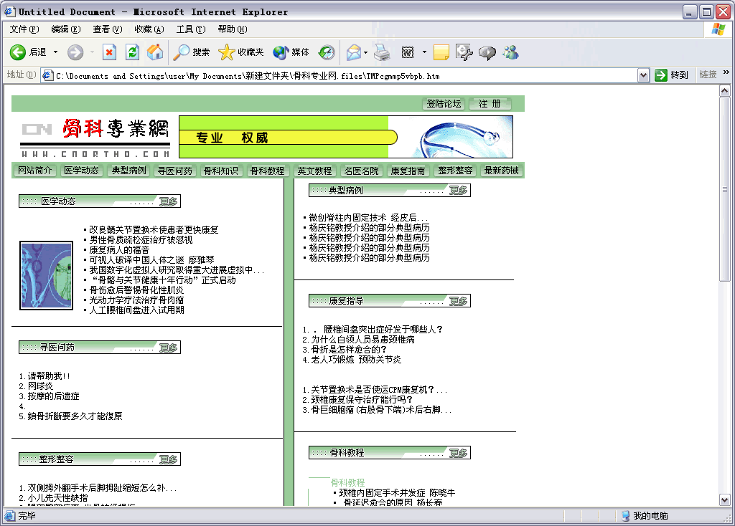Click the vertical scrollbar down arrow
The width and height of the screenshot is (735, 526).
point(725,499)
